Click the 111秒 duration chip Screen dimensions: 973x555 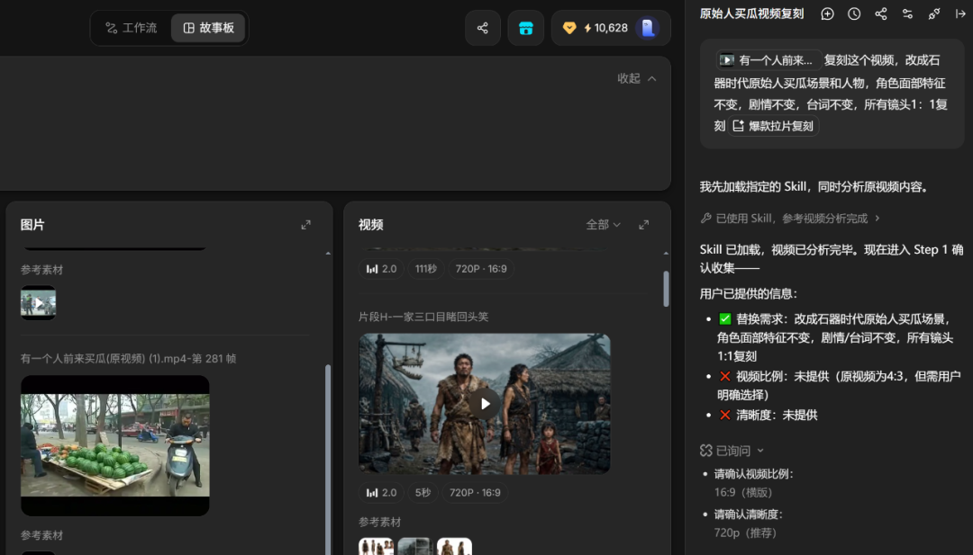(425, 269)
